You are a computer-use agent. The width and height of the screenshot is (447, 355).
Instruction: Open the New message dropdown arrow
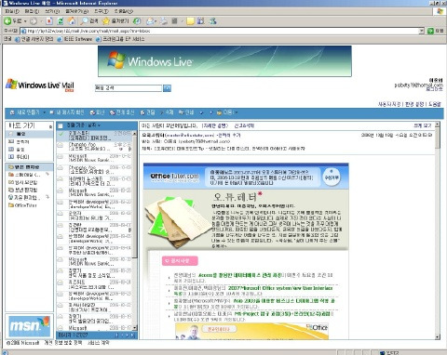(x=45, y=112)
